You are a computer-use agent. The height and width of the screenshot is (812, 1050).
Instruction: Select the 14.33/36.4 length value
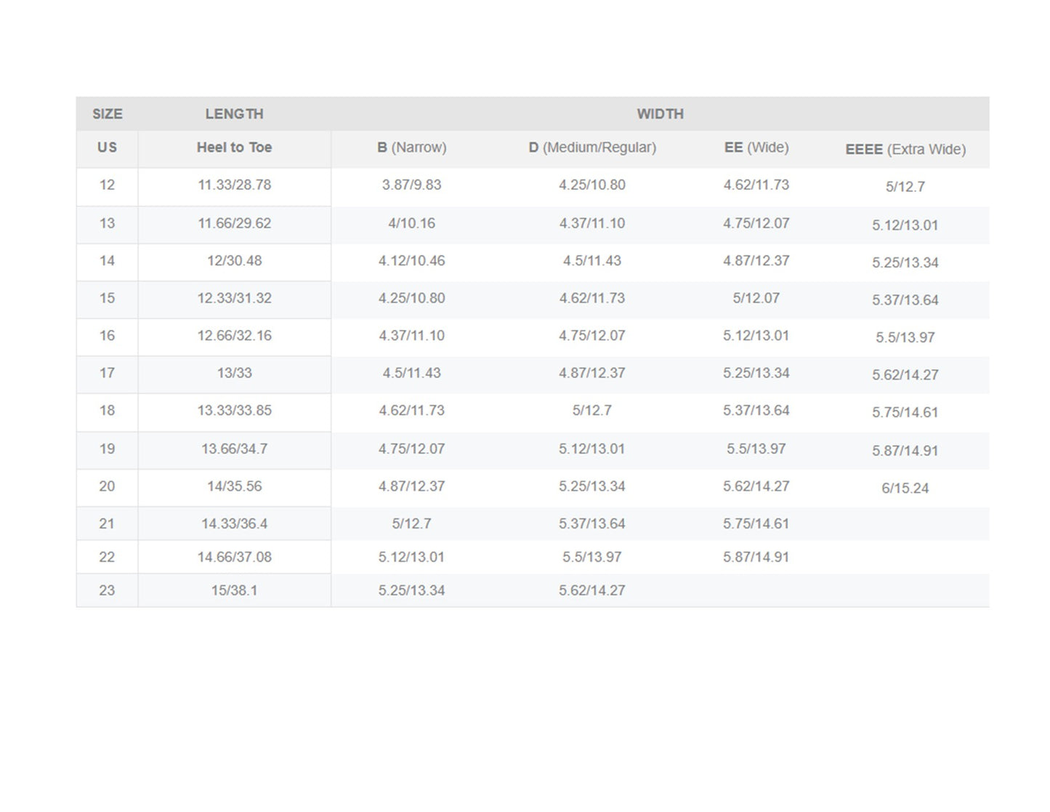234,524
